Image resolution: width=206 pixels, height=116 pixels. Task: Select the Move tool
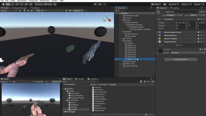click(x=8, y=4)
